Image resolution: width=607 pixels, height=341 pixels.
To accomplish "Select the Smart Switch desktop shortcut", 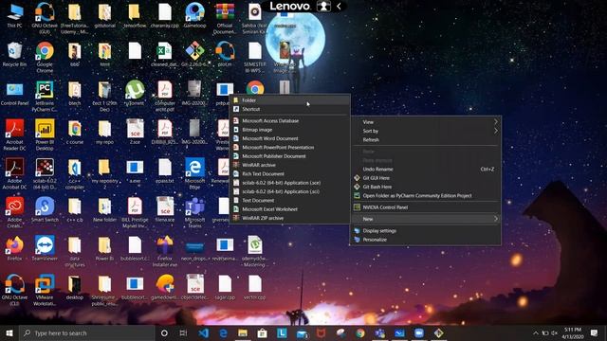I will [45, 210].
